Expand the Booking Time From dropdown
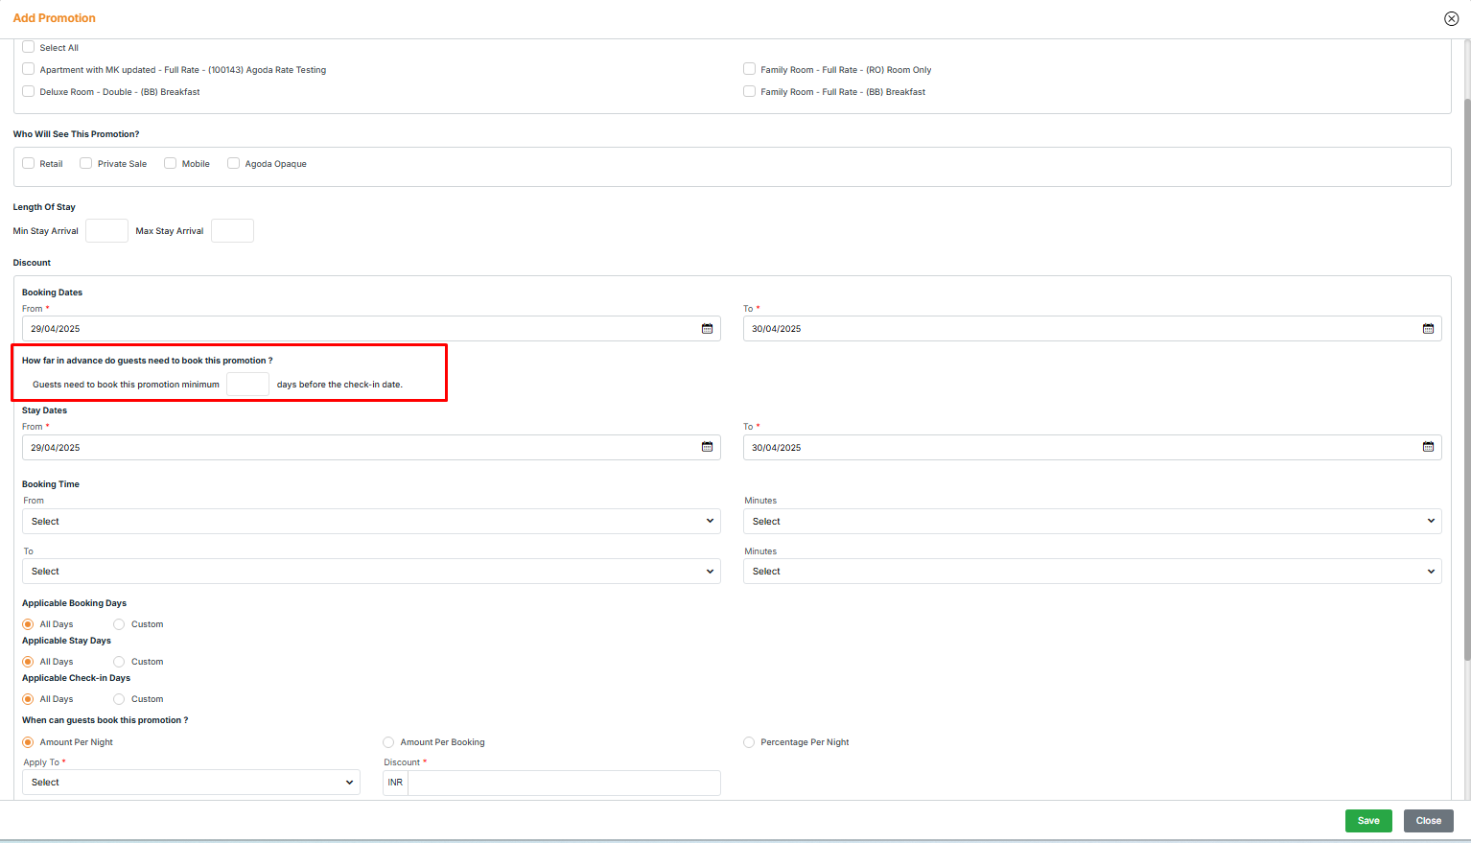Screen dimensions: 1471x843 (x=371, y=522)
